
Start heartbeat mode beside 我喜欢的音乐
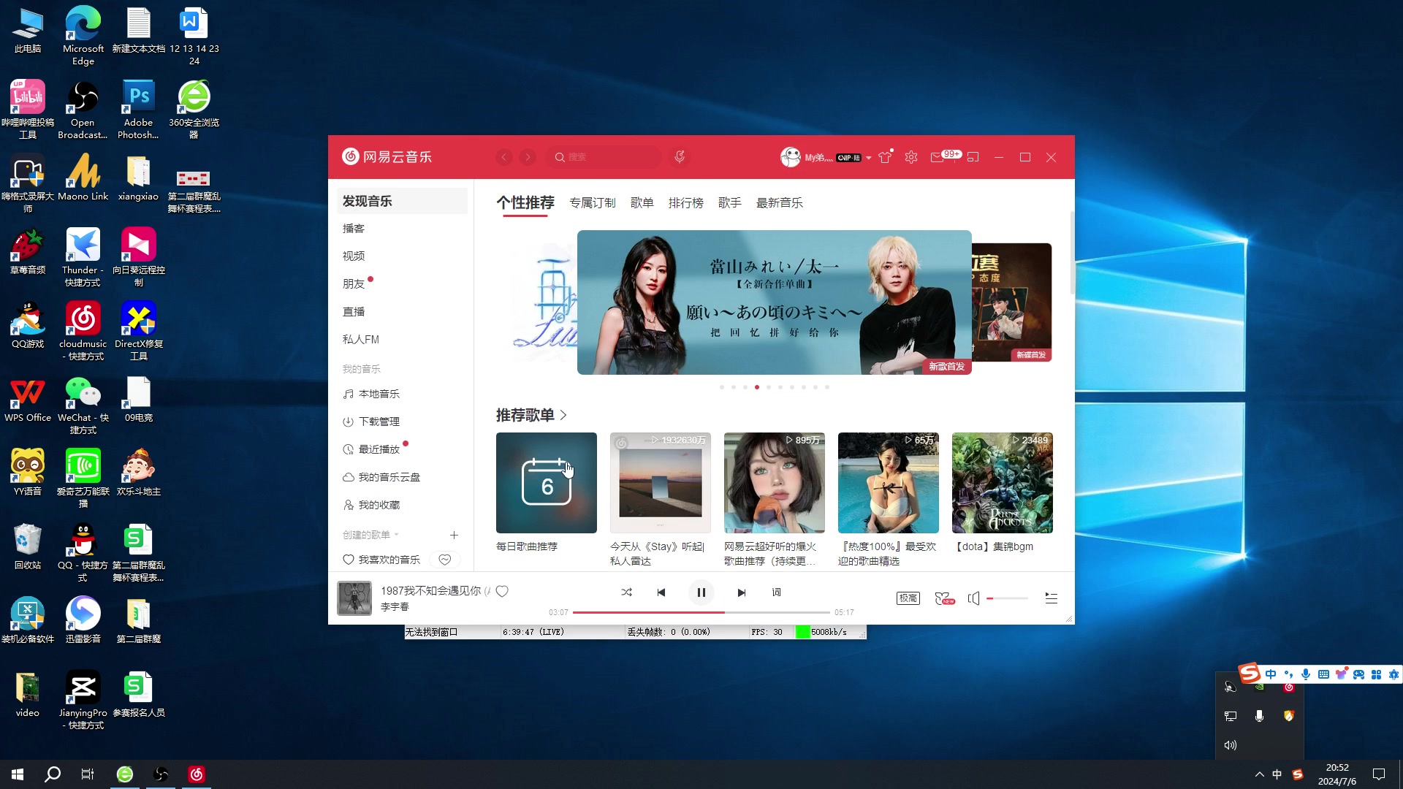pos(445,560)
